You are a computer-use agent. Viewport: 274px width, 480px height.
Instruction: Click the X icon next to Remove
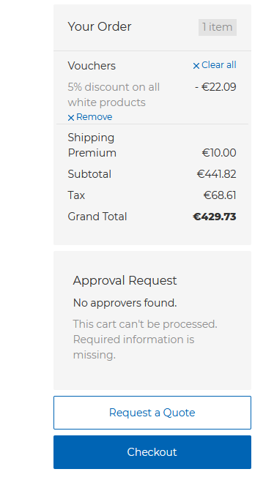coord(71,118)
